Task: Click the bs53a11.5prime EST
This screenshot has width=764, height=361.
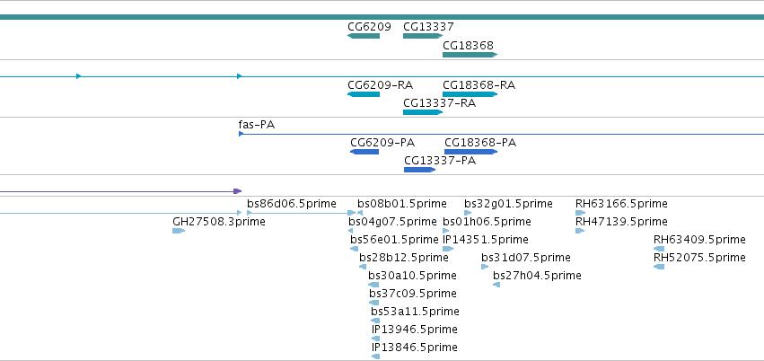Action: coord(375,321)
